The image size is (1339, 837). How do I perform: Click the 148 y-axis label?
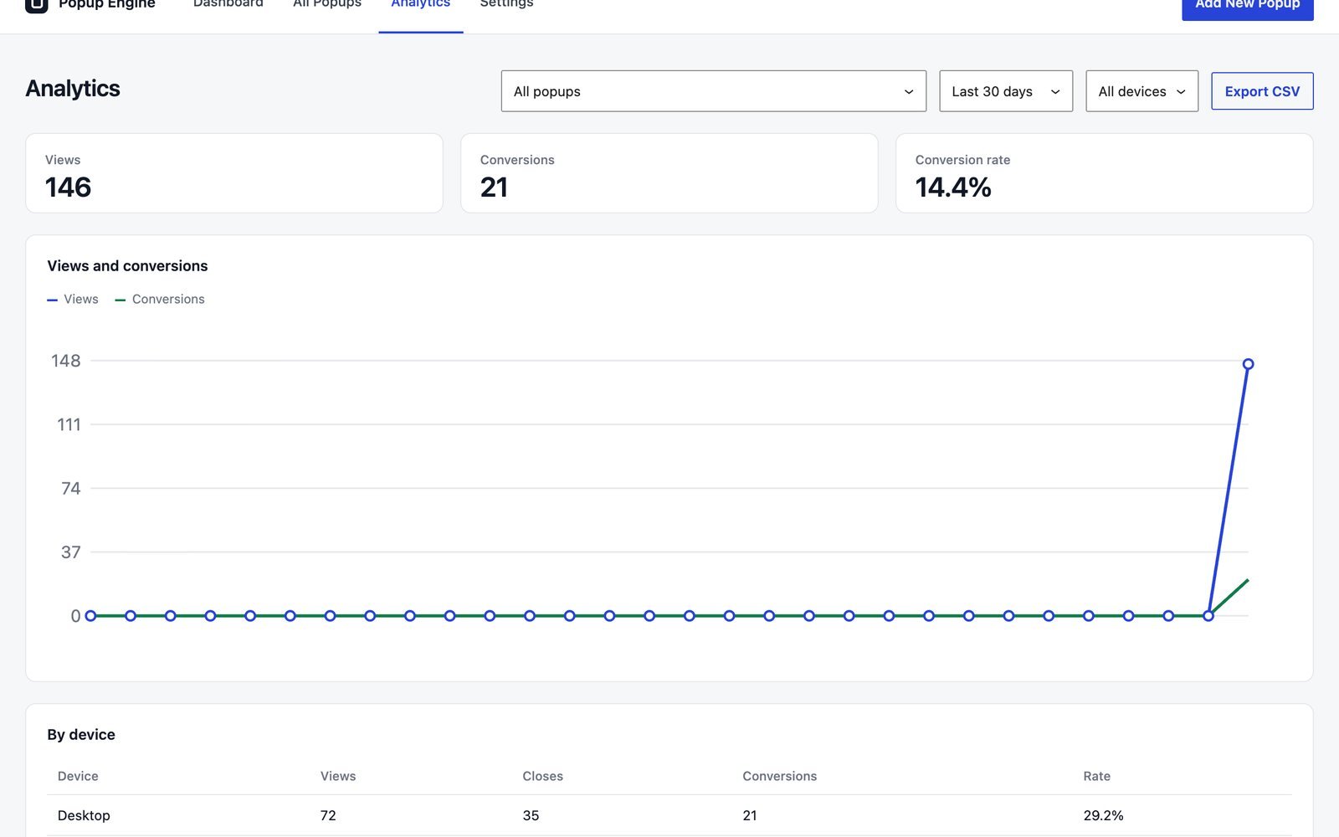point(66,361)
